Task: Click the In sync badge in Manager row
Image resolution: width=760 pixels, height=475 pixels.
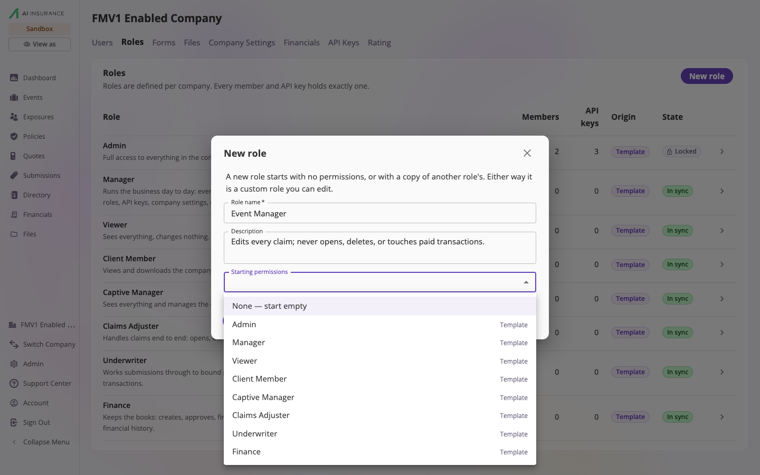Action: [x=677, y=191]
